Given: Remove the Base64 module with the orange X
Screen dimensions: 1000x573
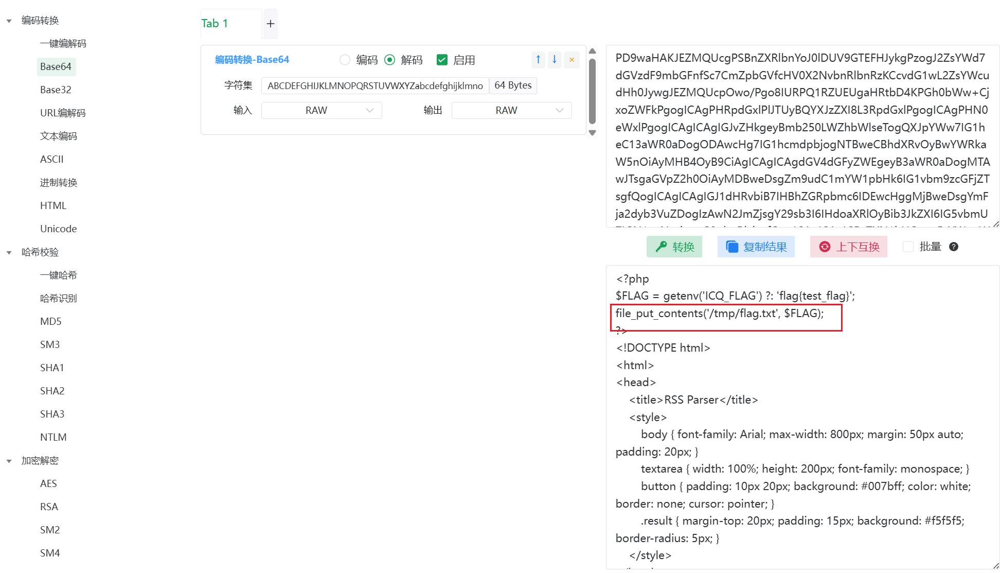Looking at the screenshot, I should [572, 60].
